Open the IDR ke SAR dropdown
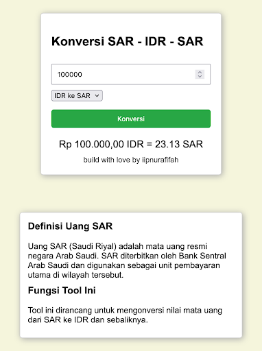This screenshot has width=262, height=351. coord(77,95)
